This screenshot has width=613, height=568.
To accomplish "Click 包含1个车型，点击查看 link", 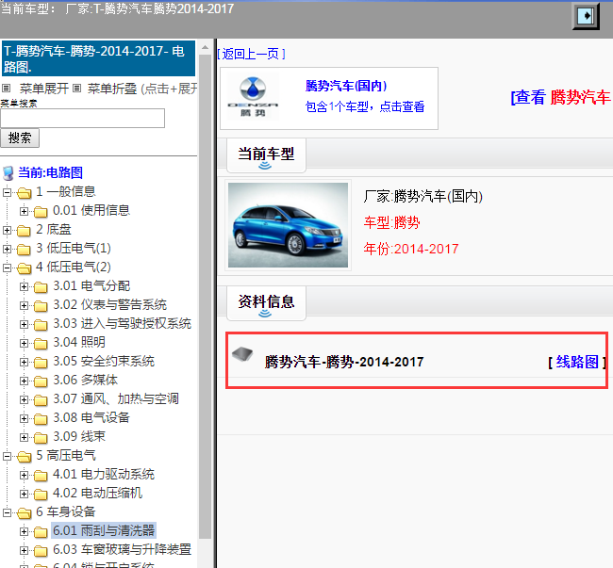I will click(365, 106).
